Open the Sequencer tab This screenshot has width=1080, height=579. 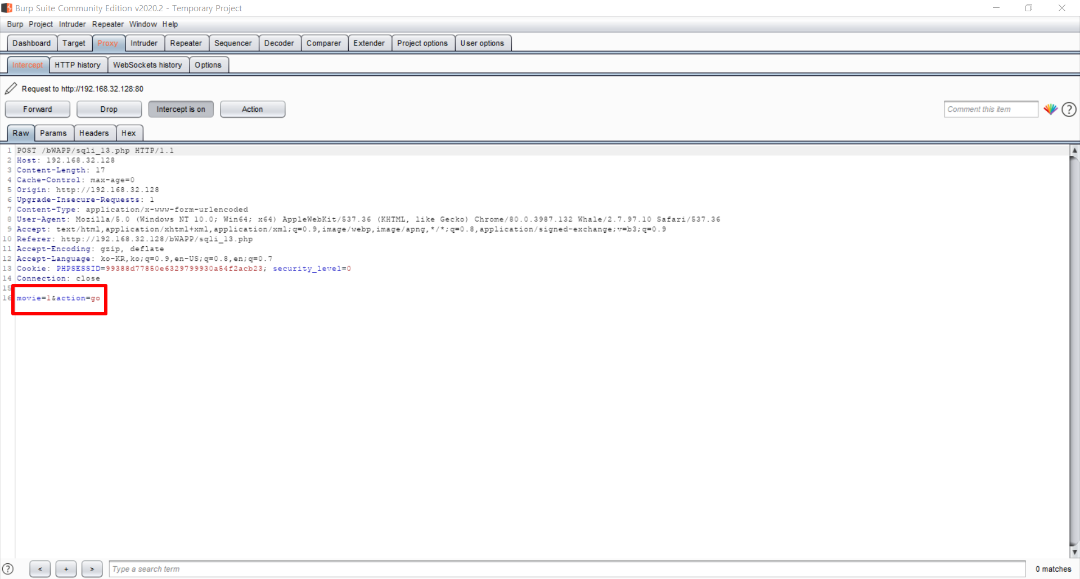click(x=233, y=43)
